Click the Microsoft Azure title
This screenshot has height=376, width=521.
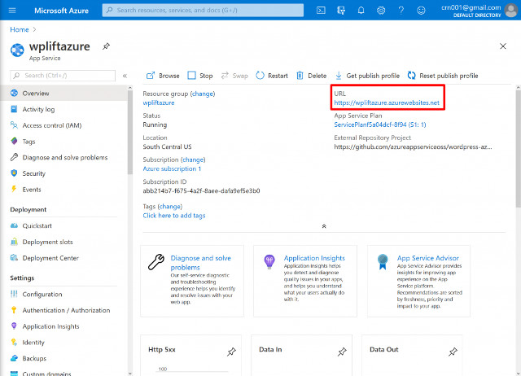[62, 11]
